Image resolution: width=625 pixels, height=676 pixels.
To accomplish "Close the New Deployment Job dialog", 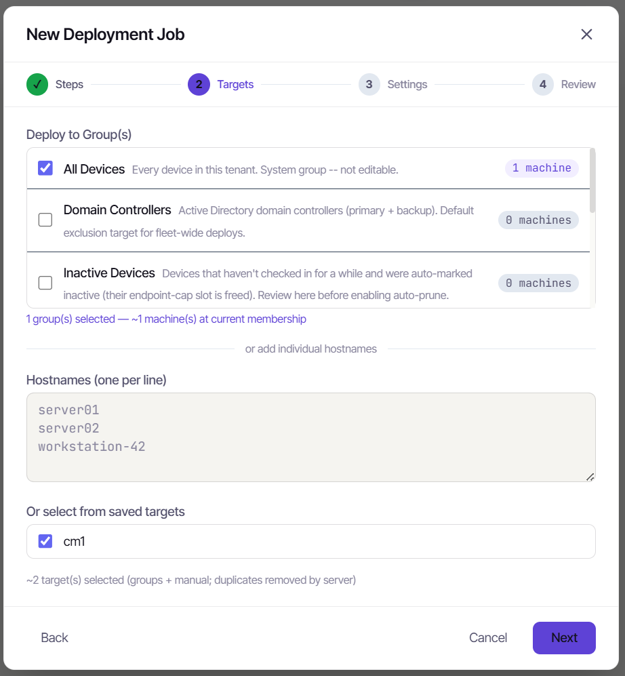I will tap(586, 35).
